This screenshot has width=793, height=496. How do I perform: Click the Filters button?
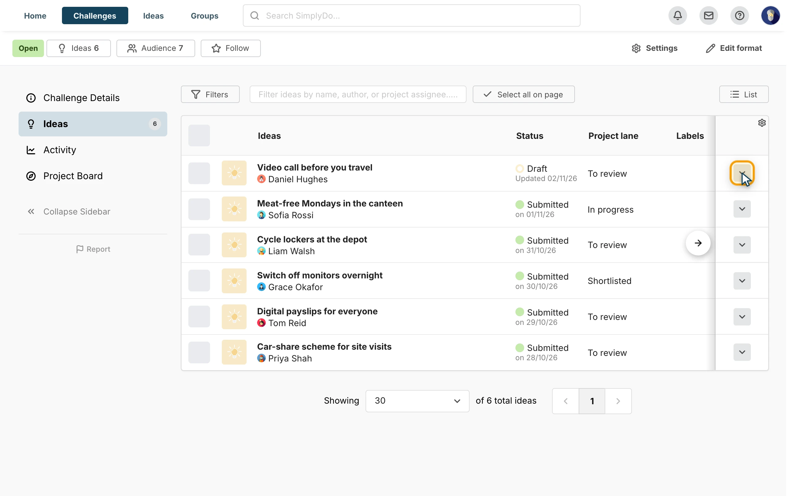coord(210,95)
